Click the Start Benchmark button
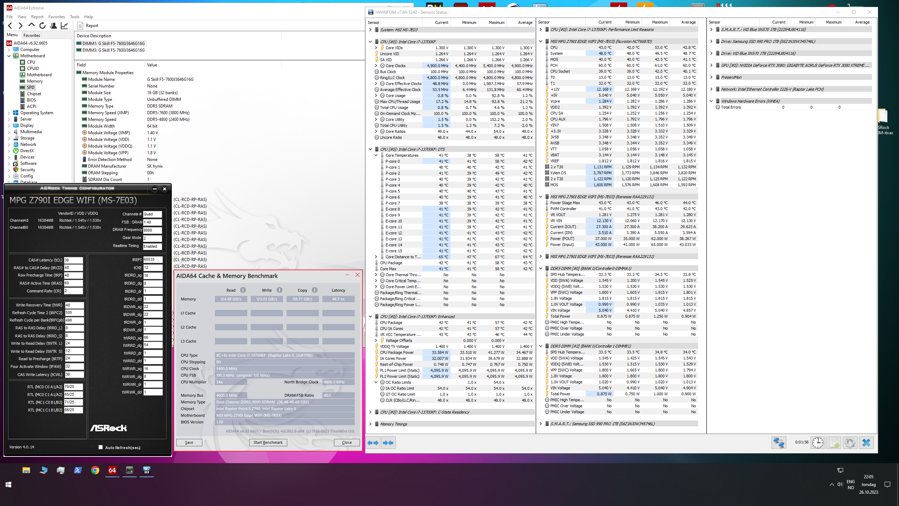899x506 pixels. click(268, 442)
